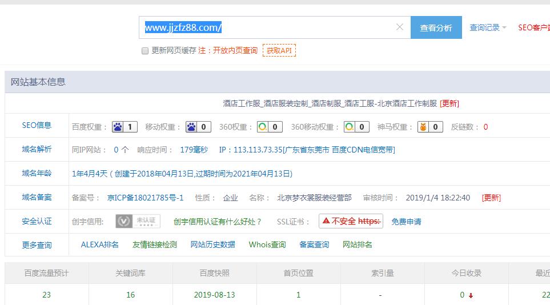
Task: Open the 网站历史数据 link
Action: coord(212,244)
